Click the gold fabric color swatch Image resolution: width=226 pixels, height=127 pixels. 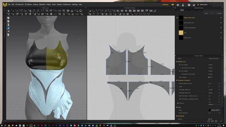coord(181,33)
